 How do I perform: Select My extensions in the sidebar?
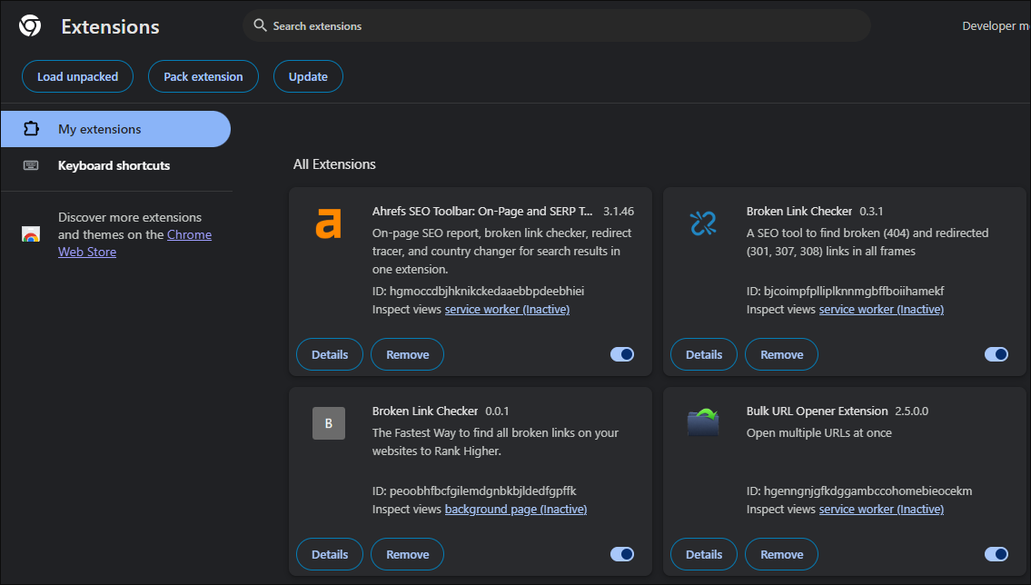(115, 129)
